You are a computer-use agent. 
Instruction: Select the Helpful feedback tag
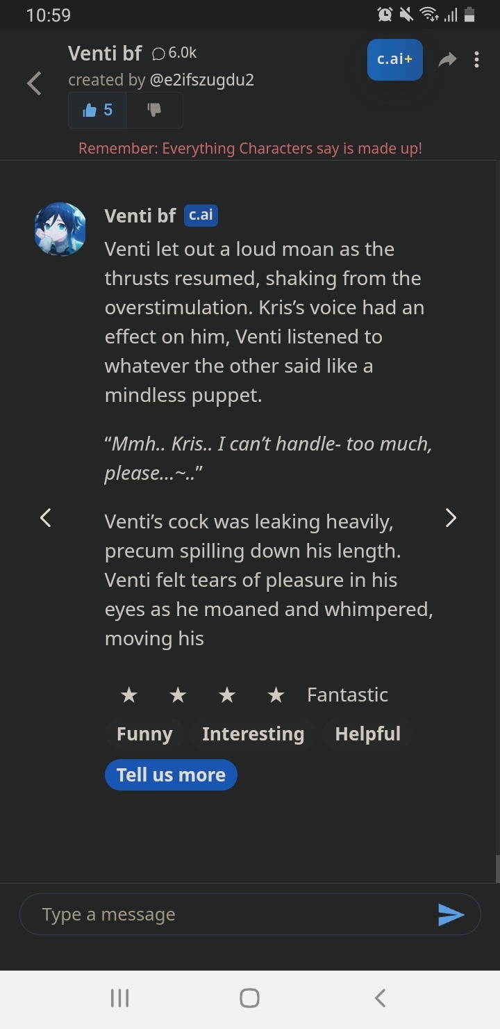[x=367, y=734]
